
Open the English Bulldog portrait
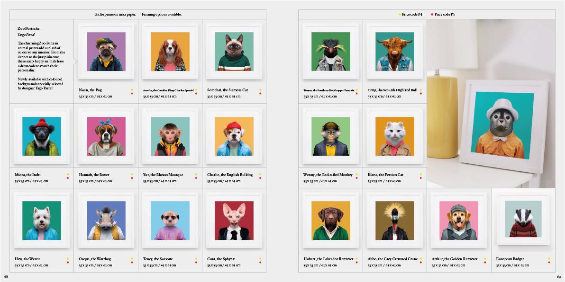click(x=234, y=136)
